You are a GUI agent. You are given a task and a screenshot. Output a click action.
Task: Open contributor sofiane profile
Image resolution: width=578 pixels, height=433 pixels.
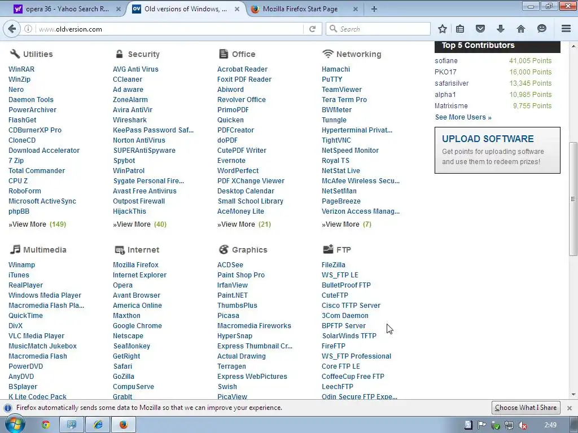[446, 61]
